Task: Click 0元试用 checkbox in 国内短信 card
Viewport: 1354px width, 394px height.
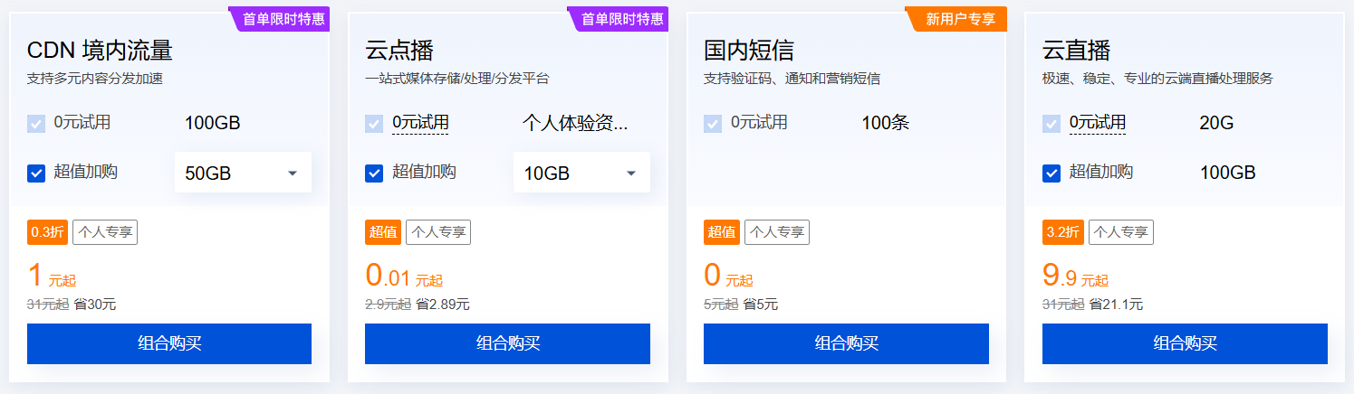Action: [713, 124]
